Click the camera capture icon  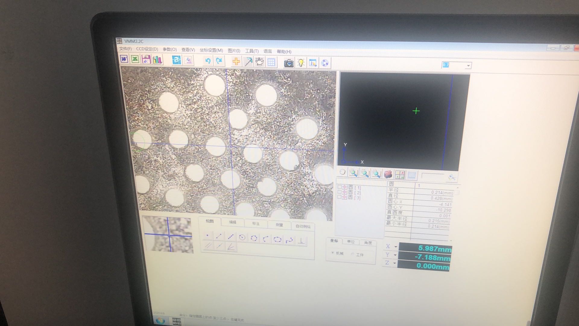(x=289, y=63)
